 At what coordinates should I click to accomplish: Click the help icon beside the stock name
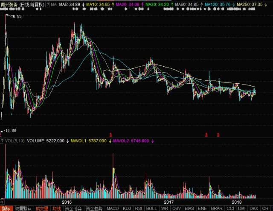(47, 4)
